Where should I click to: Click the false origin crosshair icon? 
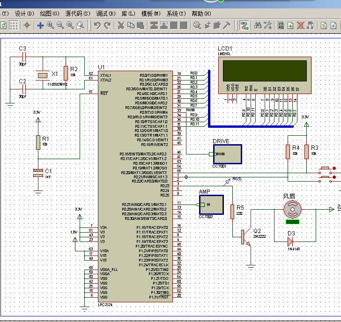tap(27, 25)
